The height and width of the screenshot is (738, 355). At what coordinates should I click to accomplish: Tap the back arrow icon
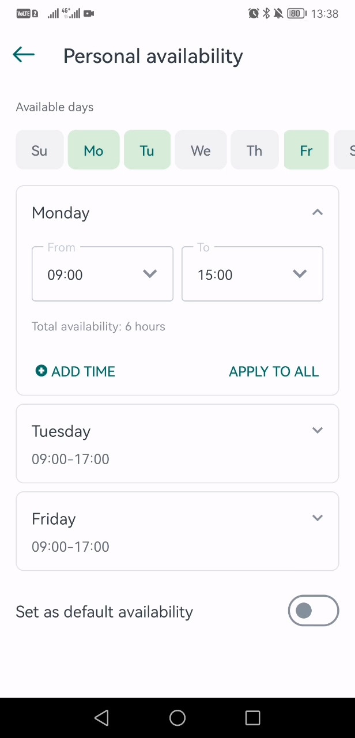(24, 55)
